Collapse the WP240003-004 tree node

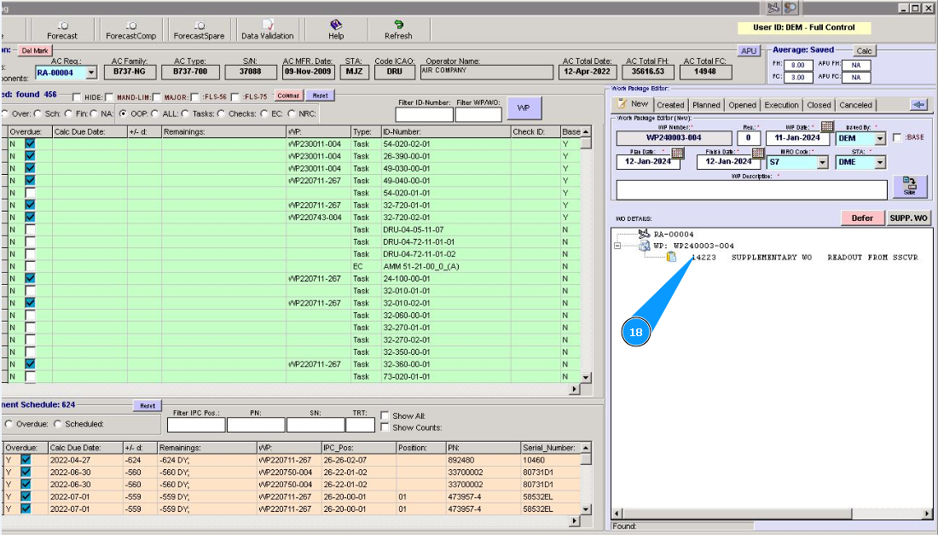pos(617,246)
